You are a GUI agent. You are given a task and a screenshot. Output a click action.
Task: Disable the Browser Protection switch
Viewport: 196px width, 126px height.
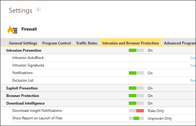point(136,96)
